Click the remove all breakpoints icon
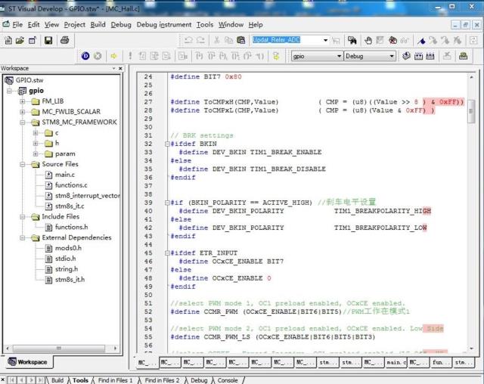The image size is (484, 384). 393,40
